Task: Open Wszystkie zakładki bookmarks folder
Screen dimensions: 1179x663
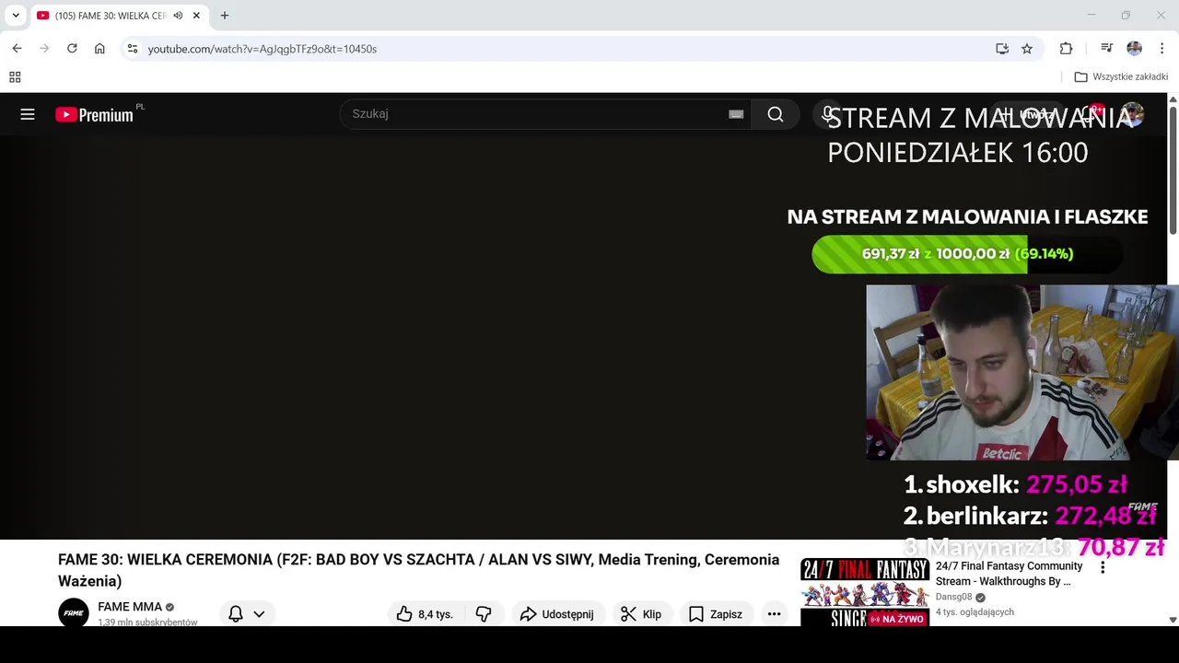Action: pos(1121,77)
